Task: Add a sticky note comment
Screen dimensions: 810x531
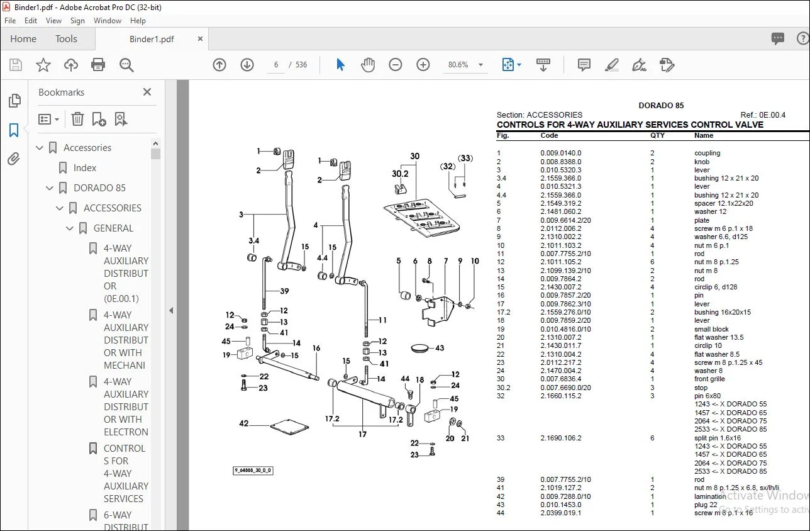Action: coord(584,65)
